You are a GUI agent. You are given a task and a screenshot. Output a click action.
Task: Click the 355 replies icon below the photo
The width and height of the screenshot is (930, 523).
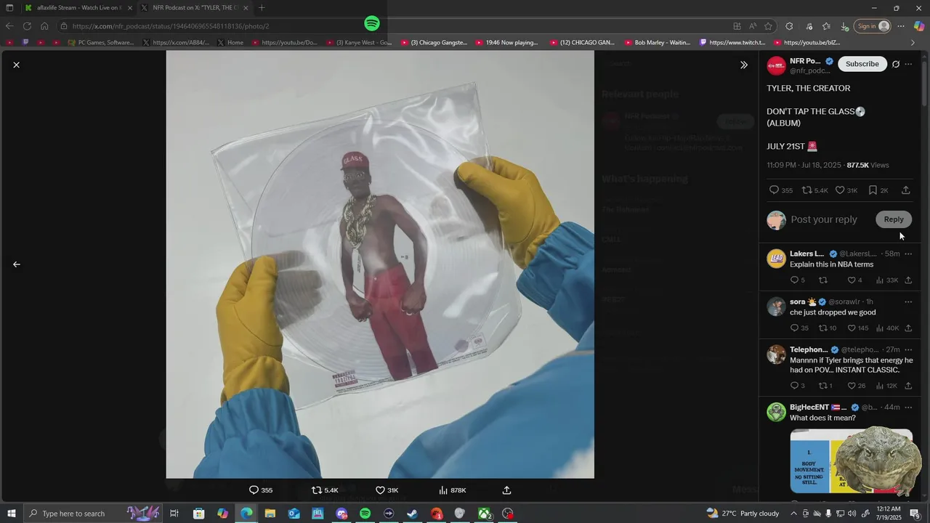(260, 490)
